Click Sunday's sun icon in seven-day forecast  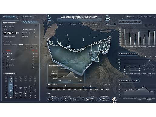tap(35, 81)
